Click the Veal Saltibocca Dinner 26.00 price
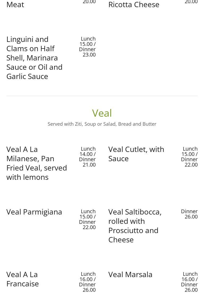Viewport: 204px width, 297px height. (189, 214)
